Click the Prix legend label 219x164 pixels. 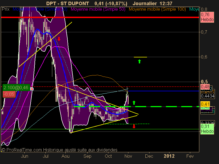click(5, 9)
